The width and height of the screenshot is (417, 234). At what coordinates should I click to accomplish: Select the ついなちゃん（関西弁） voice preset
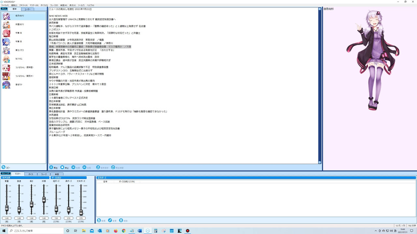[23, 76]
